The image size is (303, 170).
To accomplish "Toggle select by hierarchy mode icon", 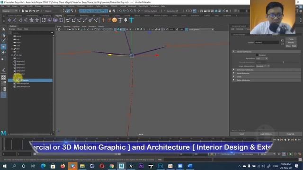I will click(x=64, y=11).
